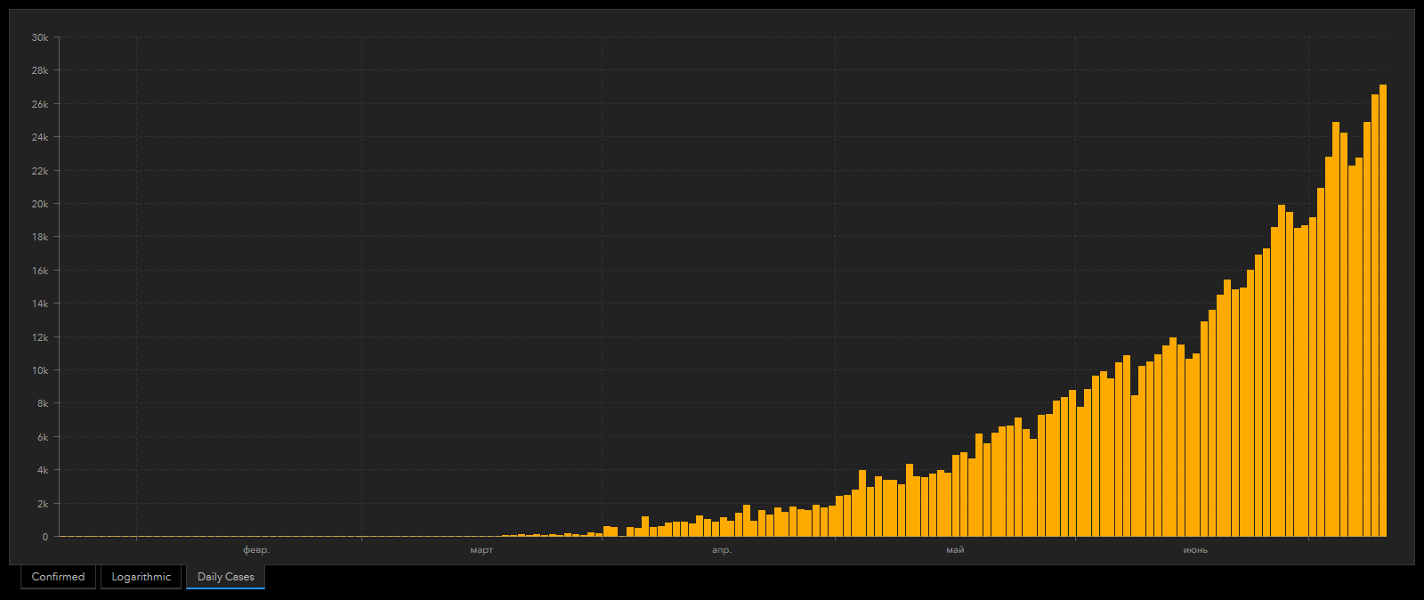Click the 20k y-axis label
The height and width of the screenshot is (600, 1424).
(x=40, y=204)
